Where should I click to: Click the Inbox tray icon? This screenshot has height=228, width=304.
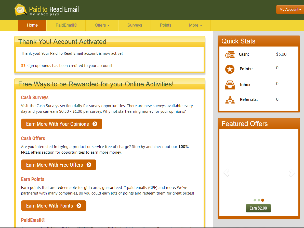(230, 85)
